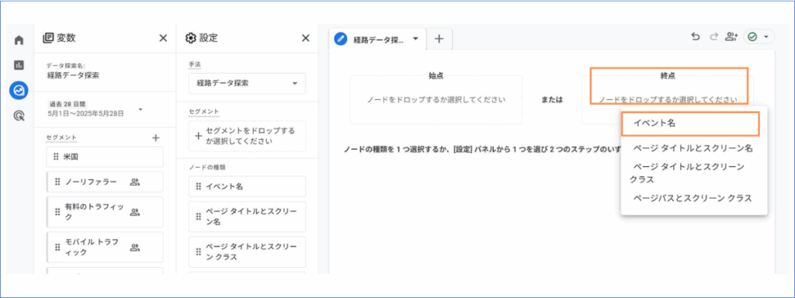The width and height of the screenshot is (795, 298).
Task: Add a new tab with plus button
Action: tap(439, 39)
